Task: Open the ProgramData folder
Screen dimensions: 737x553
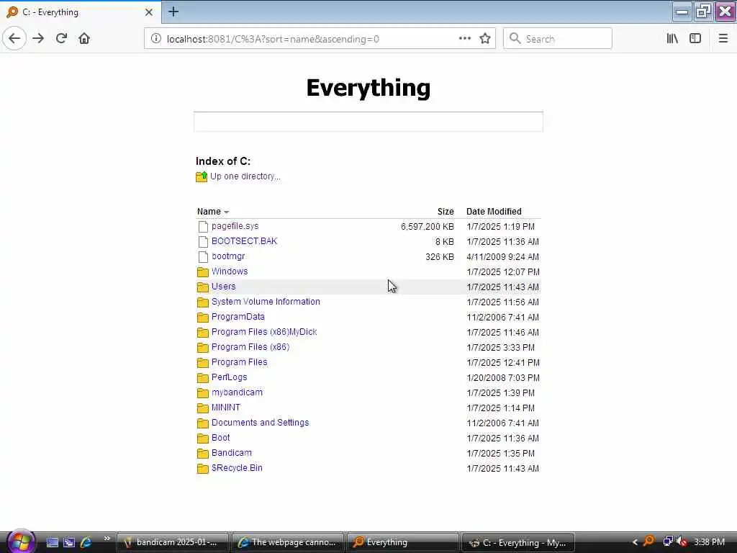Action: coord(238,317)
